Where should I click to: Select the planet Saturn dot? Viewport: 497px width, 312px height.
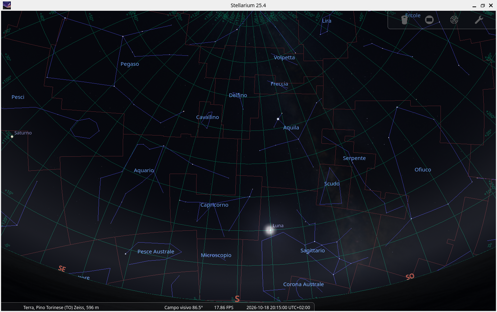click(12, 137)
